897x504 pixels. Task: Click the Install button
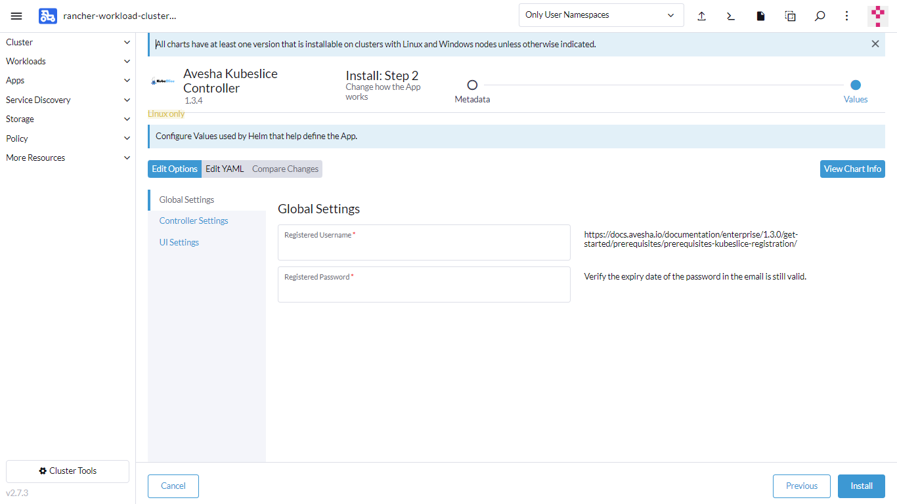tap(862, 486)
